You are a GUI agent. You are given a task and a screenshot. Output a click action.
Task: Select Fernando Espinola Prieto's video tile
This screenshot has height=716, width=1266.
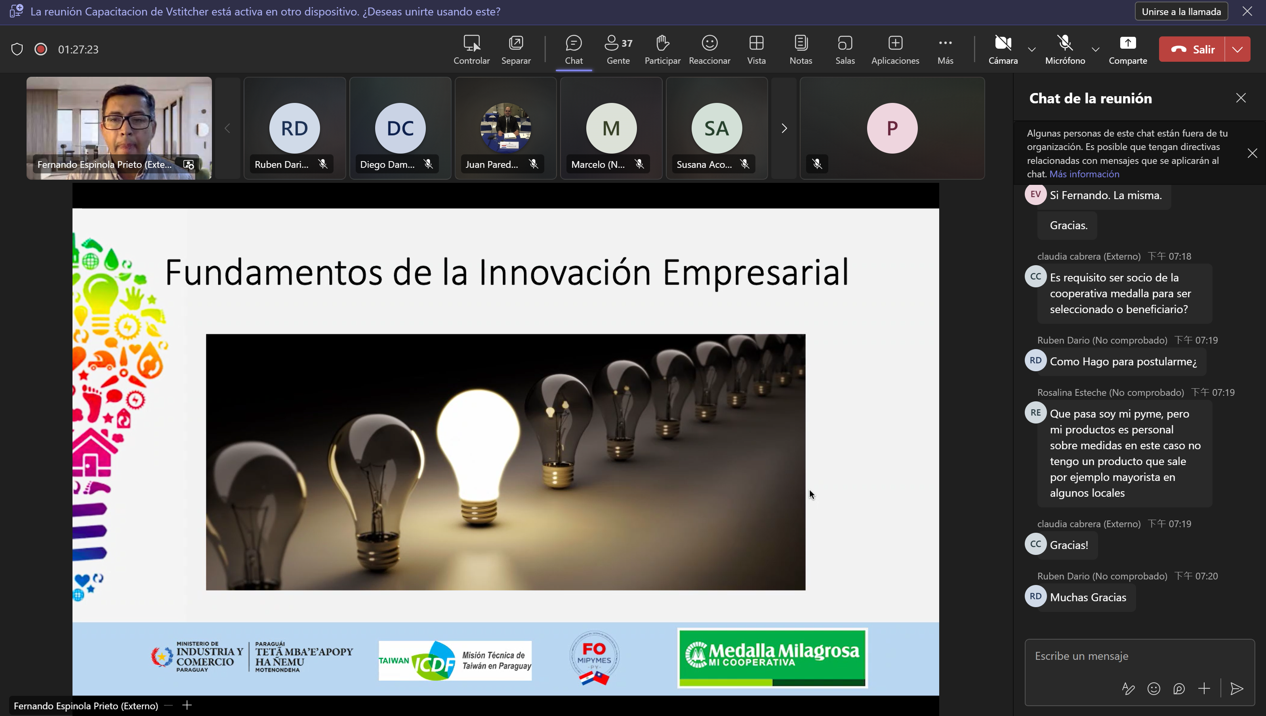coord(119,128)
